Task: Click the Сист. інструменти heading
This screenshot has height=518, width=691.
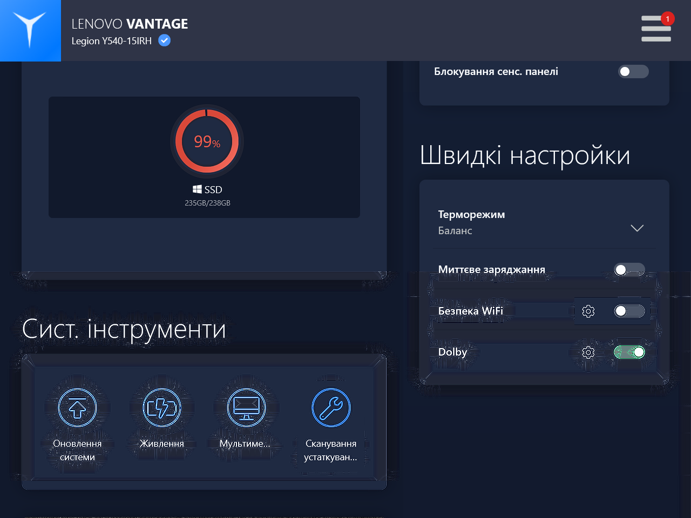Action: (x=124, y=329)
